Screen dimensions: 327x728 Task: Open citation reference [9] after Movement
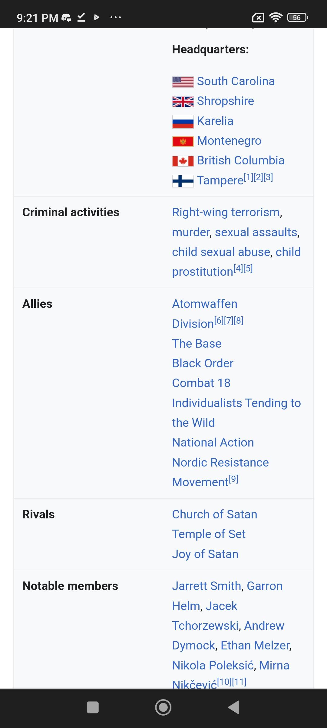pyautogui.click(x=233, y=479)
